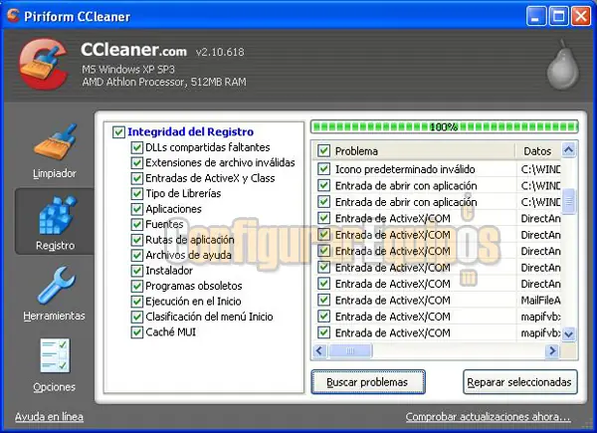Image resolution: width=597 pixels, height=433 pixels.
Task: Uncheck Programas obsoletos
Action: pos(136,286)
